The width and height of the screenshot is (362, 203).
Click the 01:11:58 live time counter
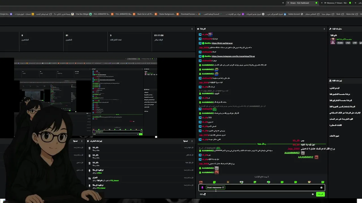159,35
